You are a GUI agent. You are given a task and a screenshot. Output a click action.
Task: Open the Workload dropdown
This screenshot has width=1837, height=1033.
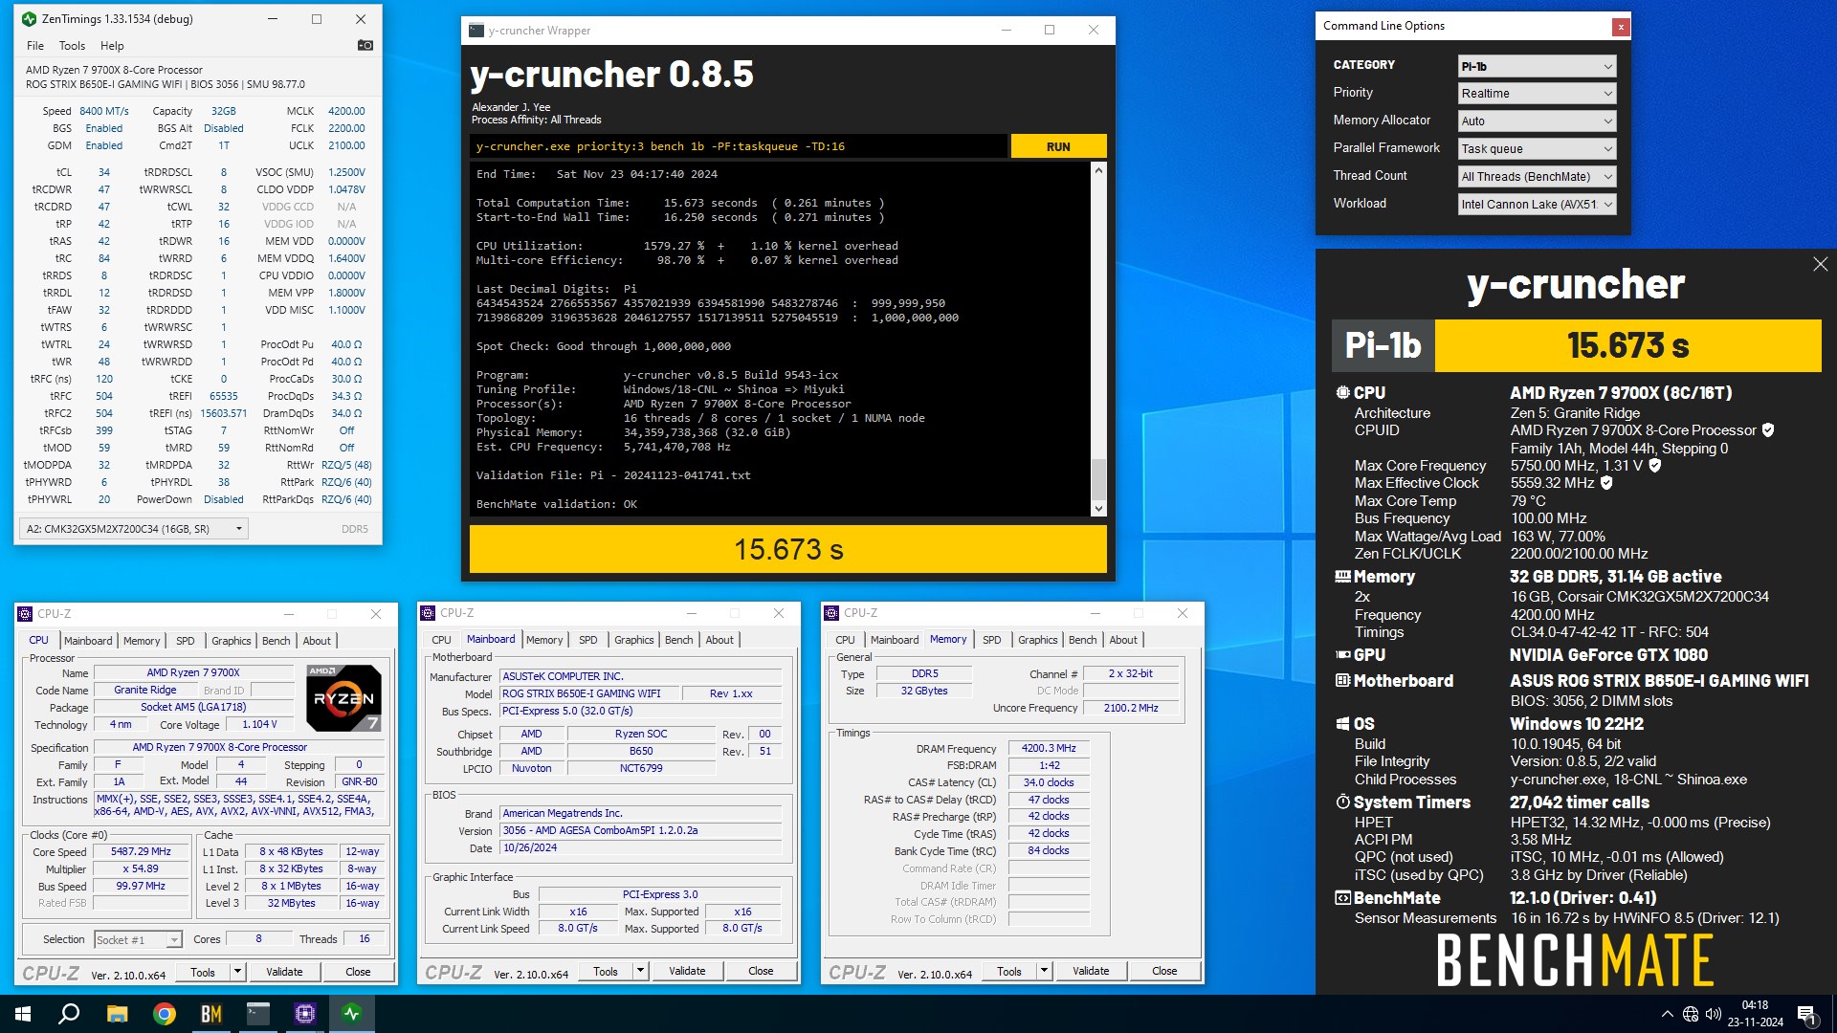point(1537,204)
